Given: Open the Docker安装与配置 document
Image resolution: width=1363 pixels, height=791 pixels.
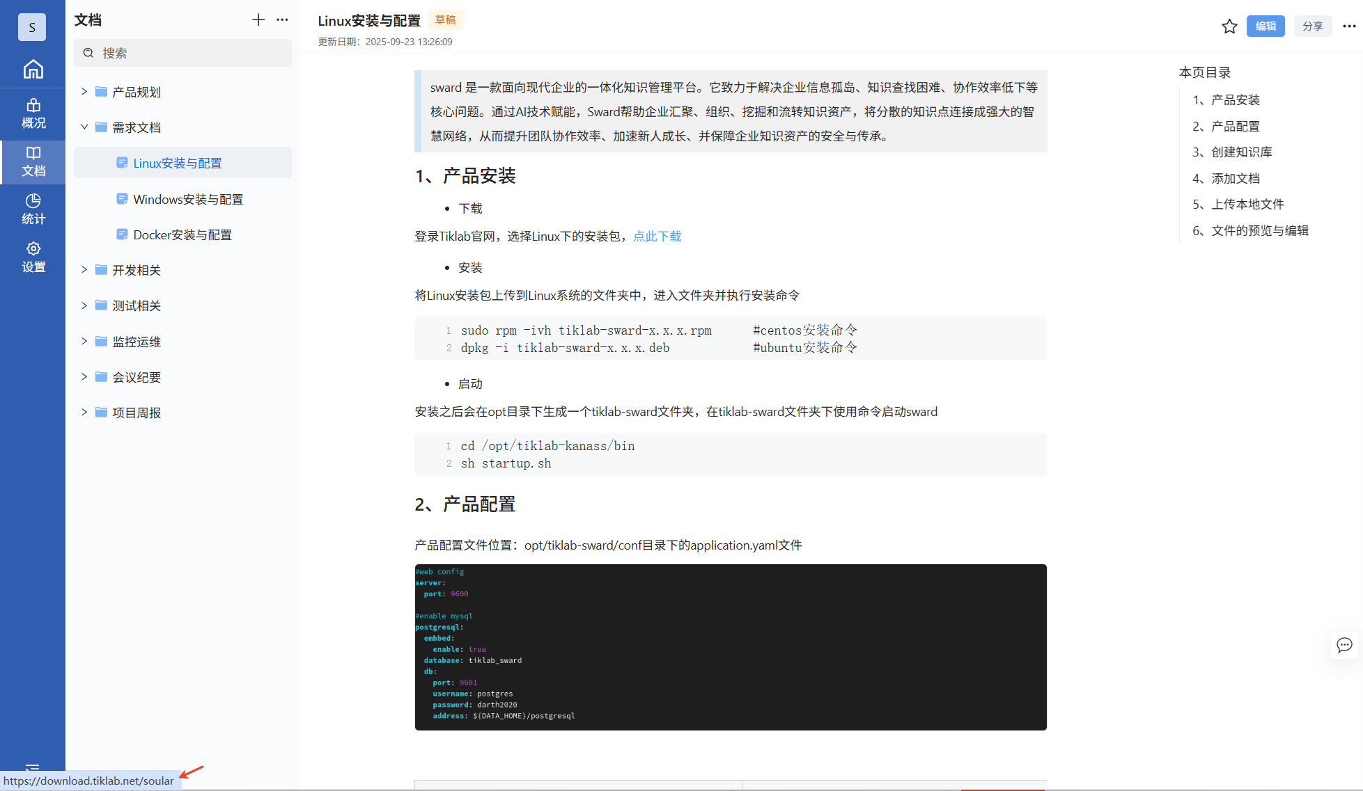Looking at the screenshot, I should (182, 235).
